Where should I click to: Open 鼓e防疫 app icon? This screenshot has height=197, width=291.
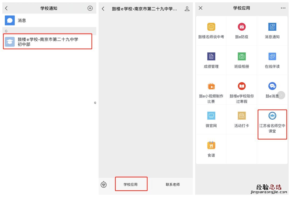[x=242, y=27]
